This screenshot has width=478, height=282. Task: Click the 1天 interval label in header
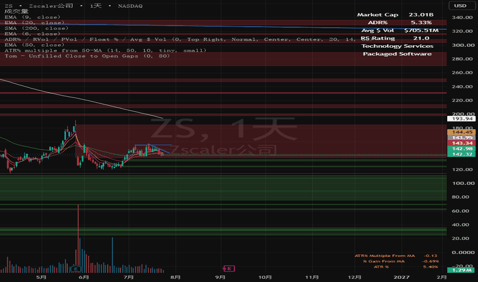[x=95, y=6]
